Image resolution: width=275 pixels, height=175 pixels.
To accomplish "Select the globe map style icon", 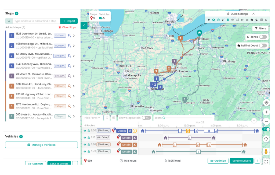I will coord(214,20).
